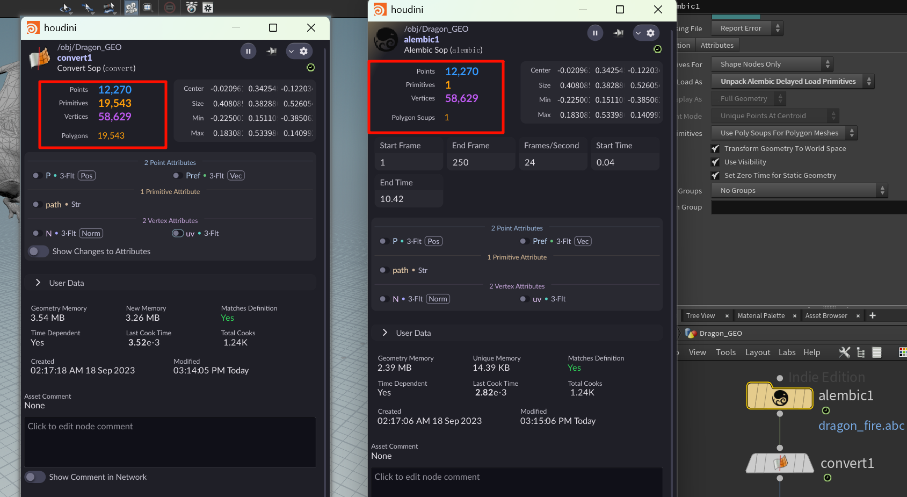Pause updates in the convert1 info window
This screenshot has width=907, height=497.
click(x=248, y=51)
